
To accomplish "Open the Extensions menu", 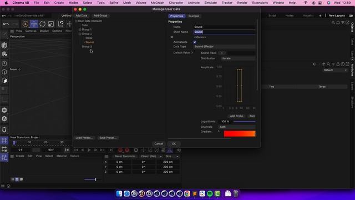I will pos(260,3).
